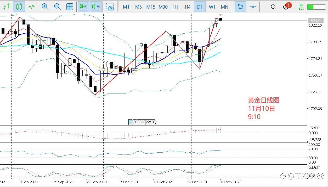Toggle chart shift from right edge
Viewport: 328px width, 187px height.
pos(96,7)
